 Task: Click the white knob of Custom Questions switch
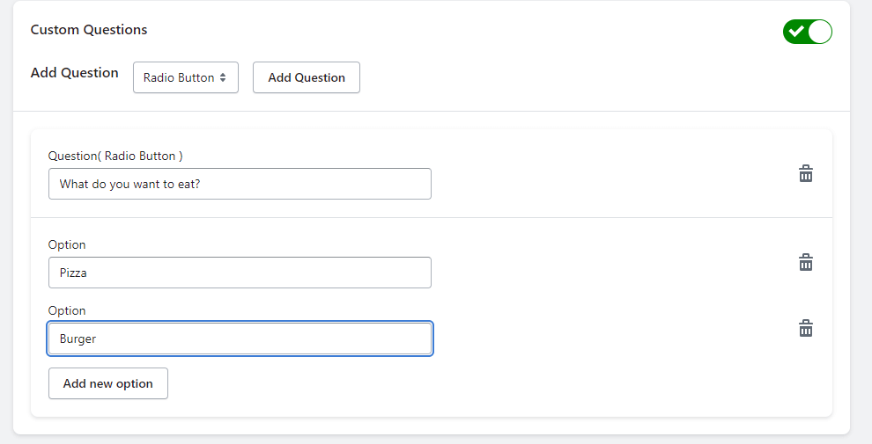[x=820, y=32]
